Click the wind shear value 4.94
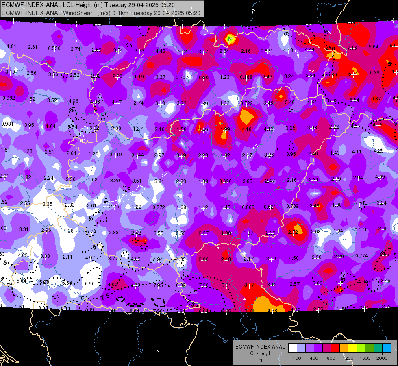The image size is (398, 366). tap(158, 259)
